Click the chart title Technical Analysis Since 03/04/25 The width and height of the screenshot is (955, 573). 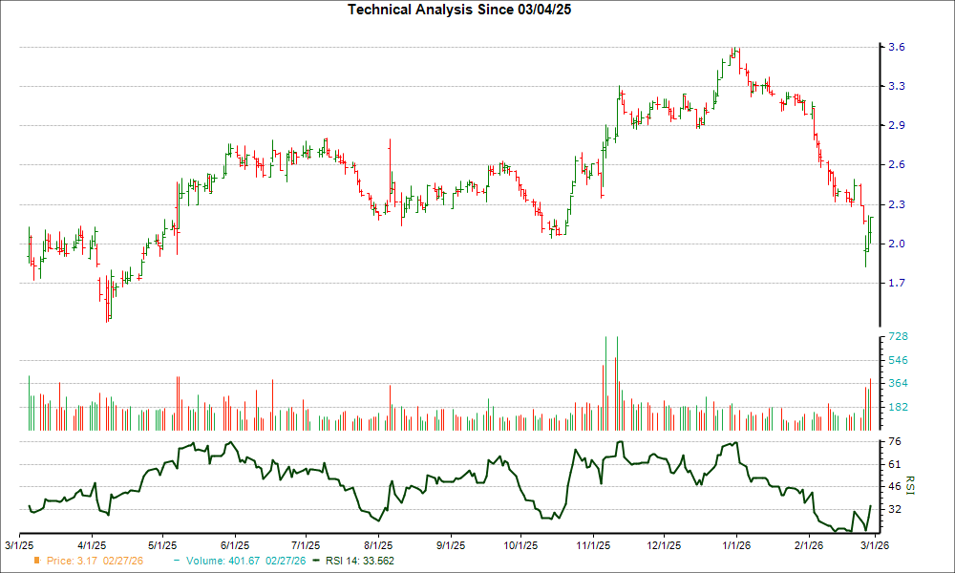coord(460,10)
